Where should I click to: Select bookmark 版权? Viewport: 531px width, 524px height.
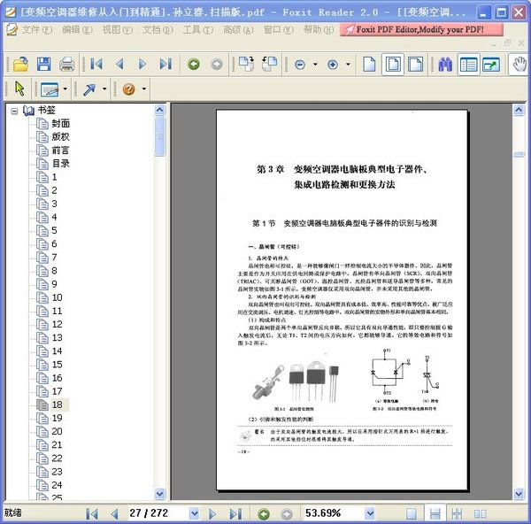(60, 137)
